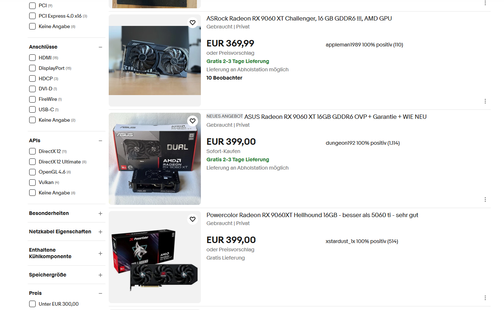
Task: Collapse Anschlüsse filter with minus icon
Action: [100, 47]
